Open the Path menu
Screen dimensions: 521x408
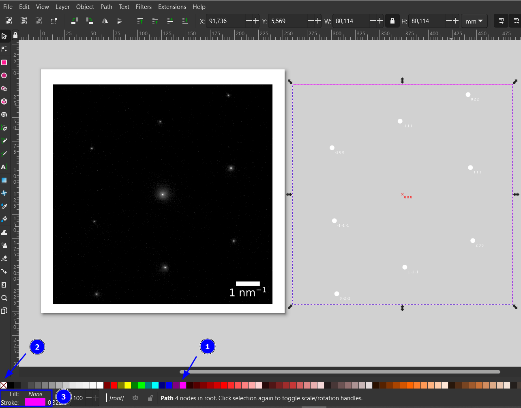tap(106, 7)
